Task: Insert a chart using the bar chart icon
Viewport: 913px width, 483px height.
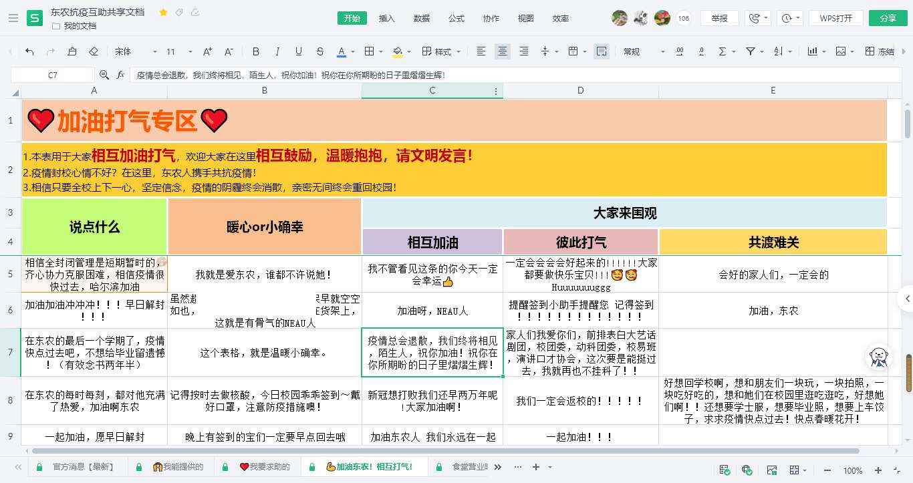Action: [813, 51]
